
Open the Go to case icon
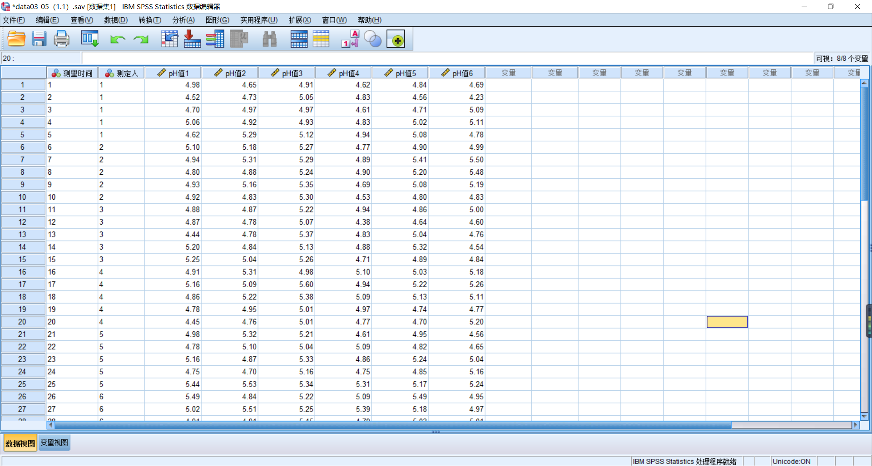pyautogui.click(x=169, y=39)
